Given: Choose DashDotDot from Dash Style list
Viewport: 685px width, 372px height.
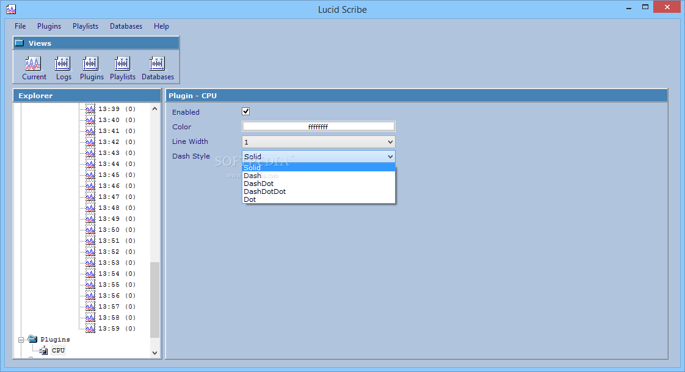Looking at the screenshot, I should point(319,191).
